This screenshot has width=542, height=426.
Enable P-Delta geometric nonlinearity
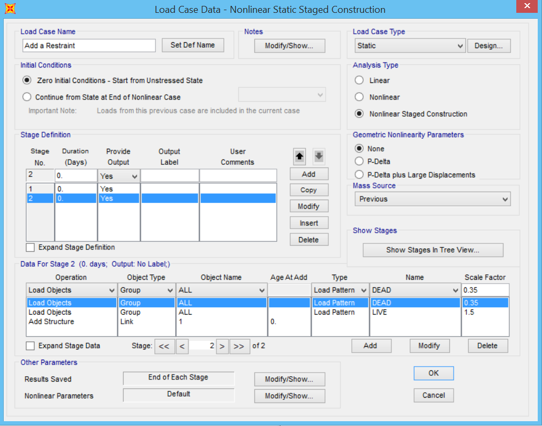[x=360, y=161]
